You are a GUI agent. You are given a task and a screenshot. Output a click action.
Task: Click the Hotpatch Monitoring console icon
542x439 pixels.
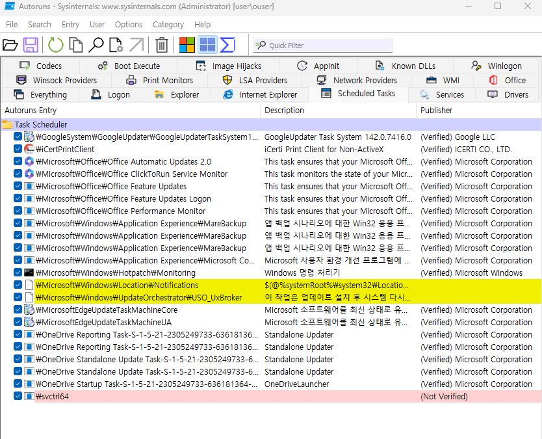tap(29, 273)
